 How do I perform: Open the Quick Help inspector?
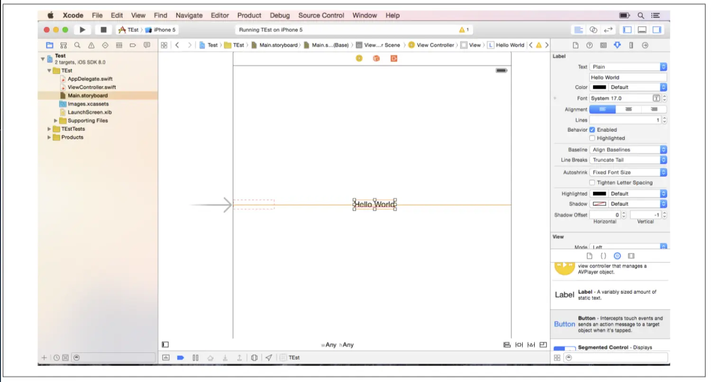coord(590,45)
